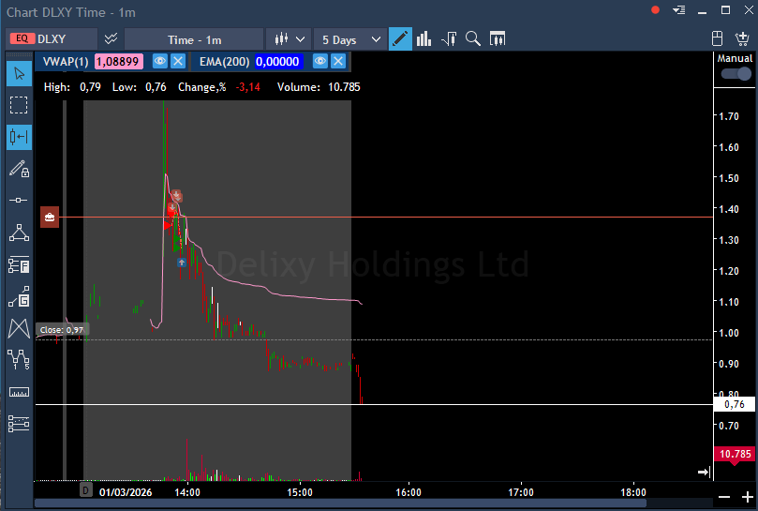Screen dimensions: 758x511
Task: Click the blue EMA value 0,00000 swatch
Action: tap(278, 62)
